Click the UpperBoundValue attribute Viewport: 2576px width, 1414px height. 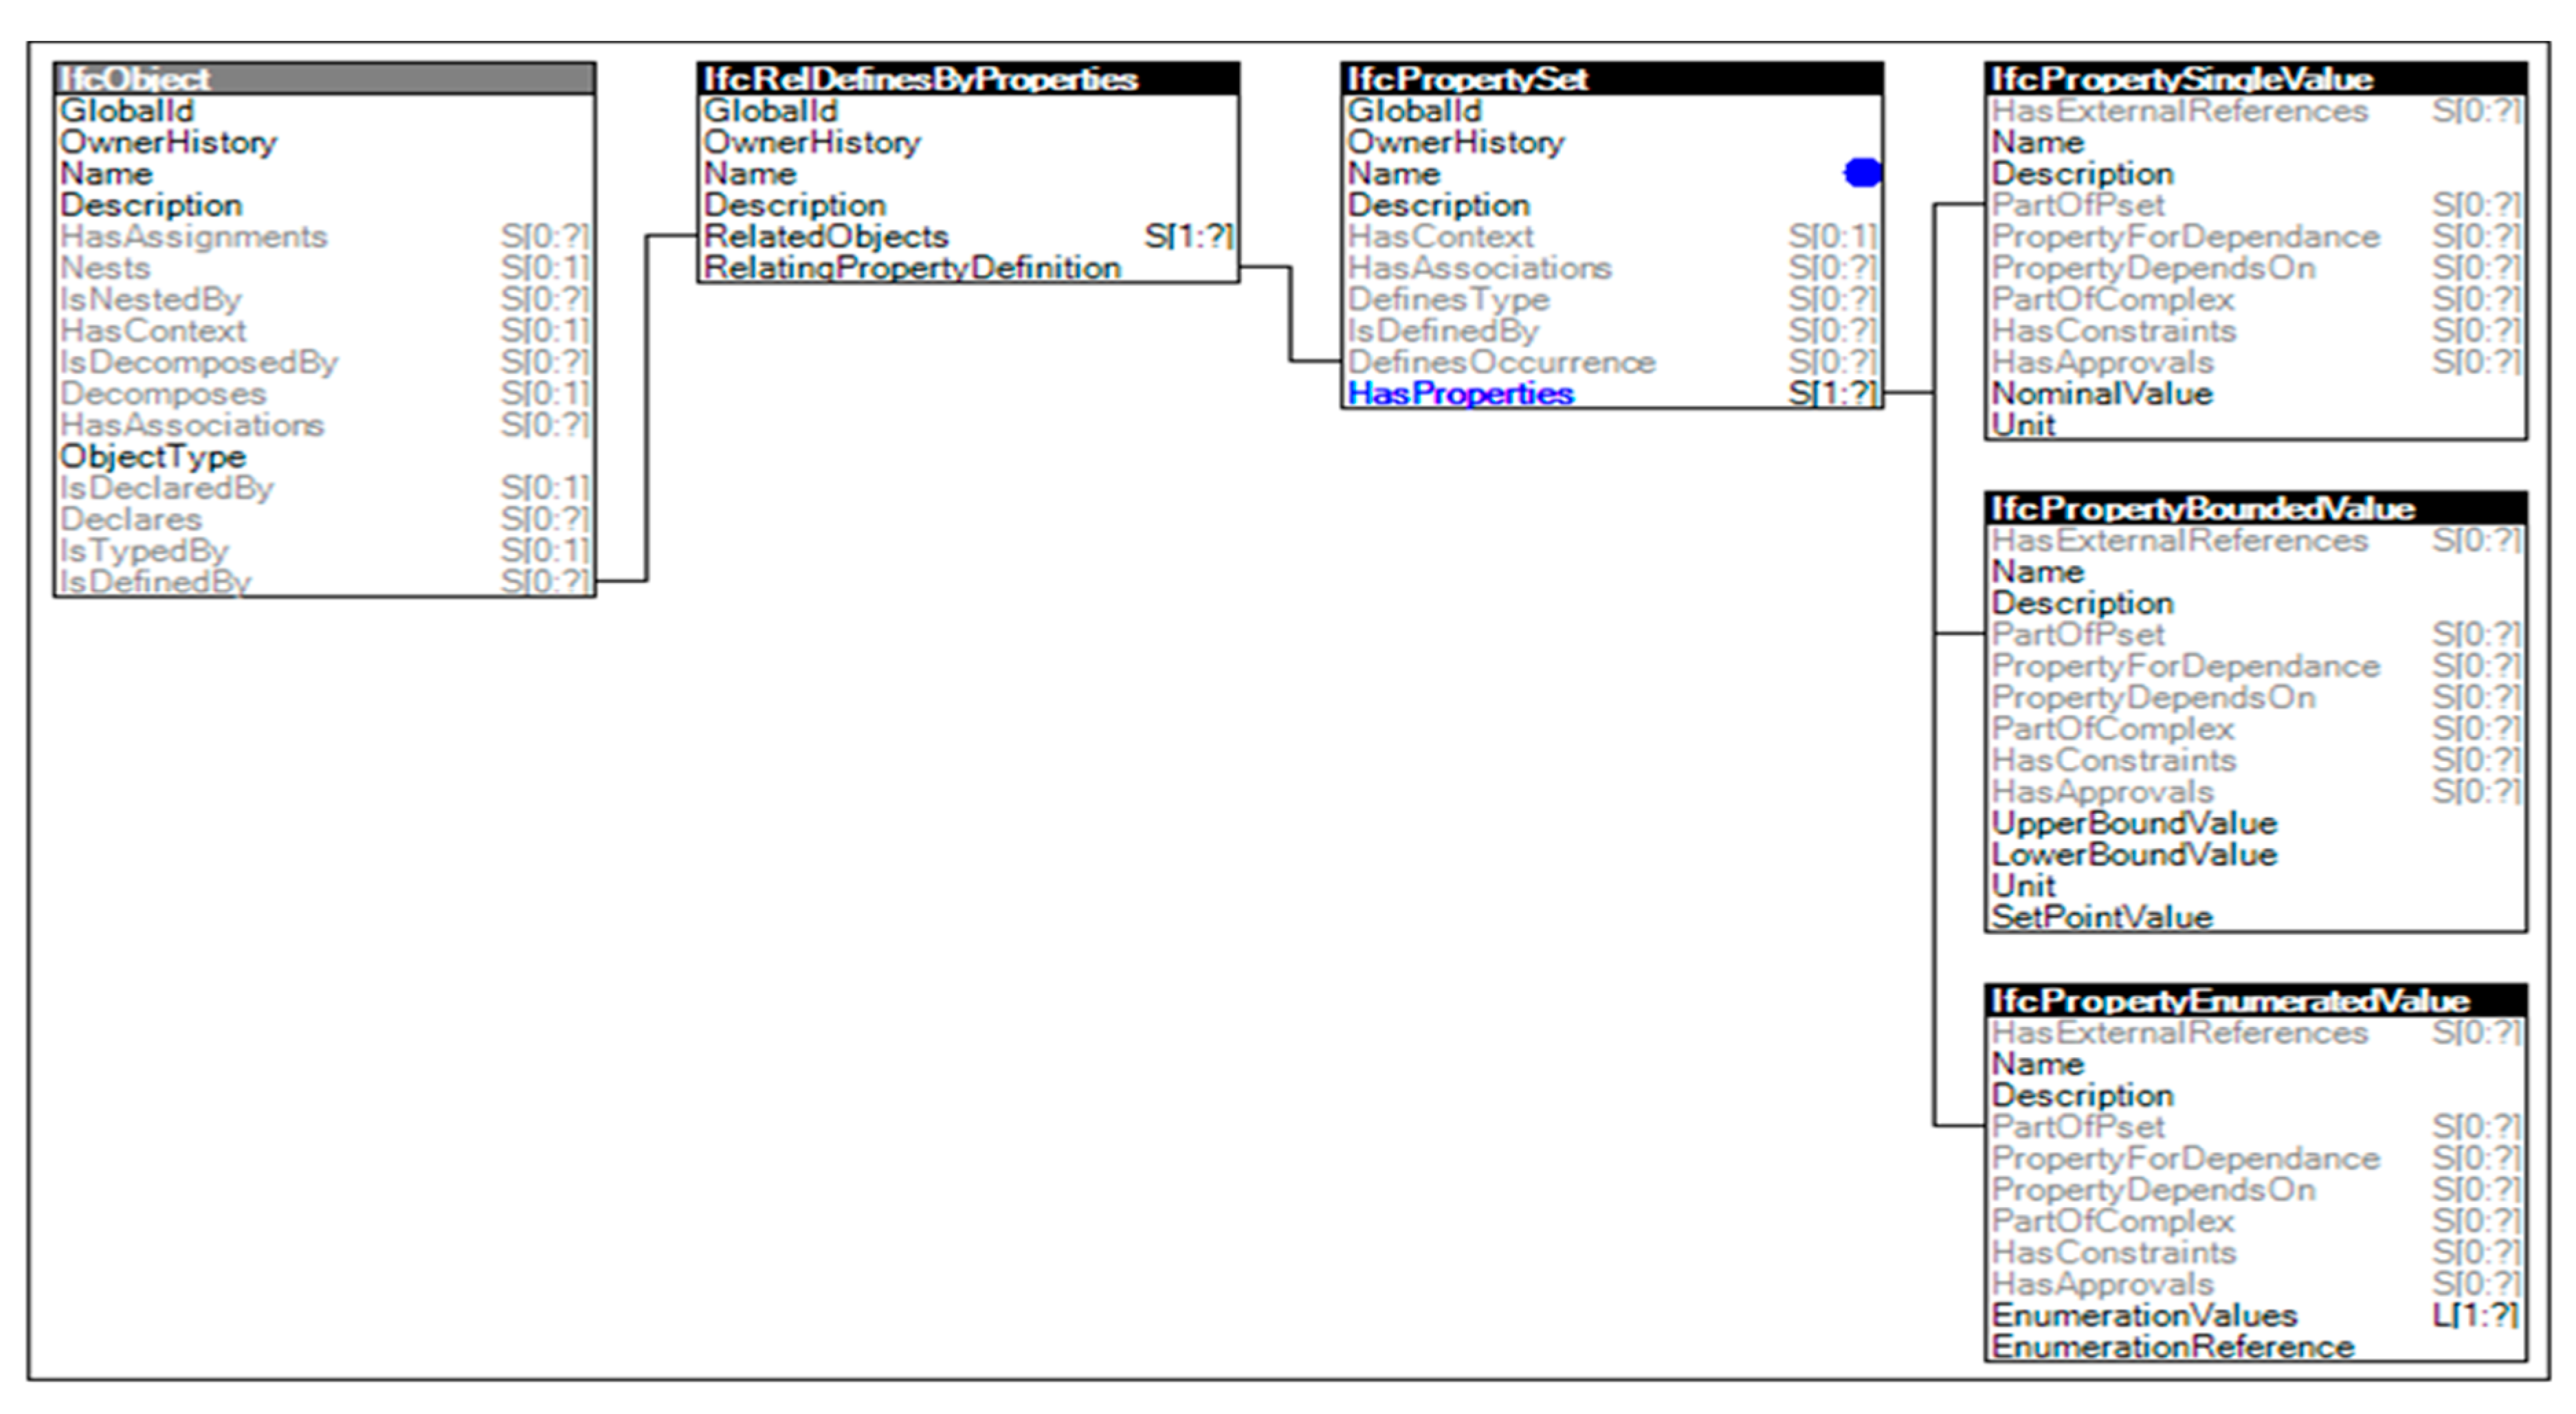tap(2134, 823)
